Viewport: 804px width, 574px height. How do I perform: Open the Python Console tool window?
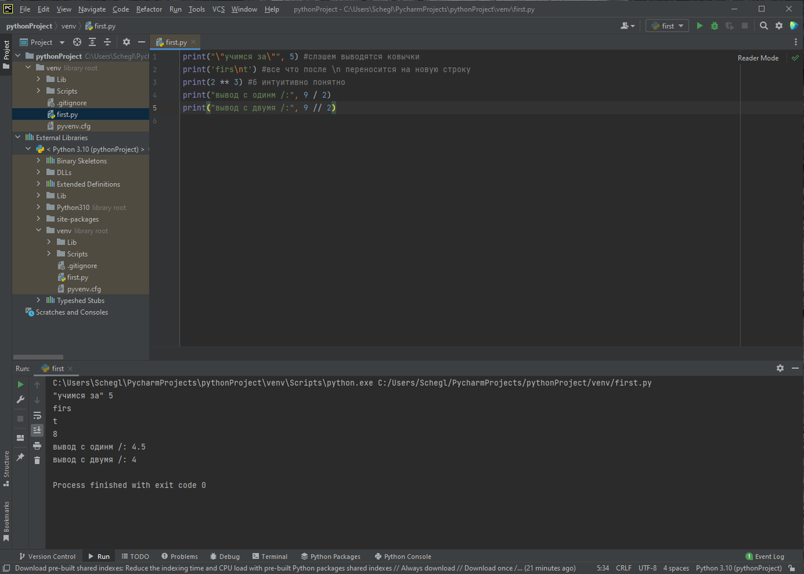(x=403, y=557)
